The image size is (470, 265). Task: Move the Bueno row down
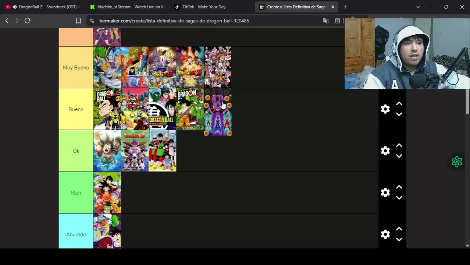399,114
